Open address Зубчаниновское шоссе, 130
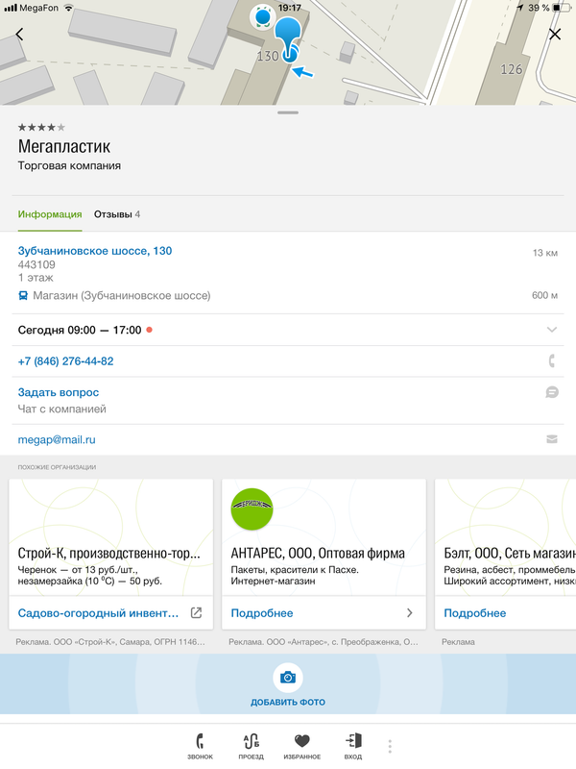The image size is (576, 769). (95, 251)
